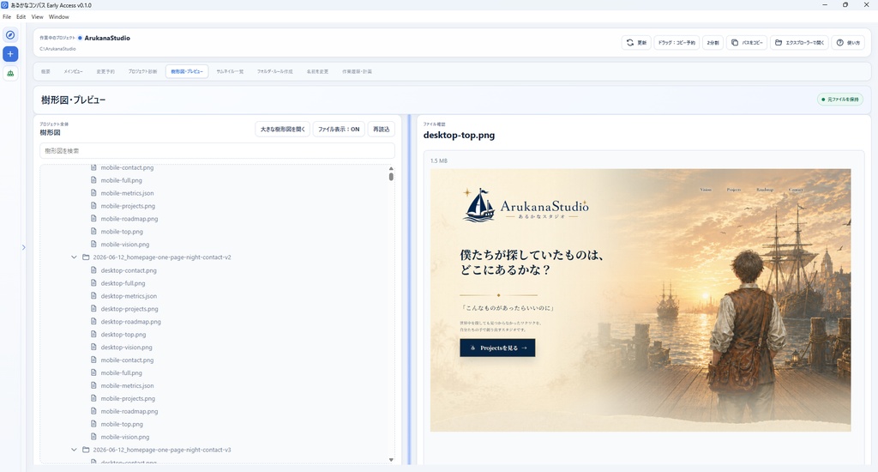Viewport: 878px width, 472px height.
Task: Open the compass icon in the left sidebar
Action: click(x=10, y=34)
